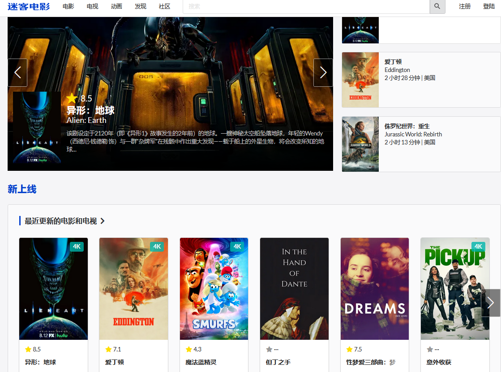Click Eddington English title in sidebar
This screenshot has width=501, height=372.
coord(397,70)
